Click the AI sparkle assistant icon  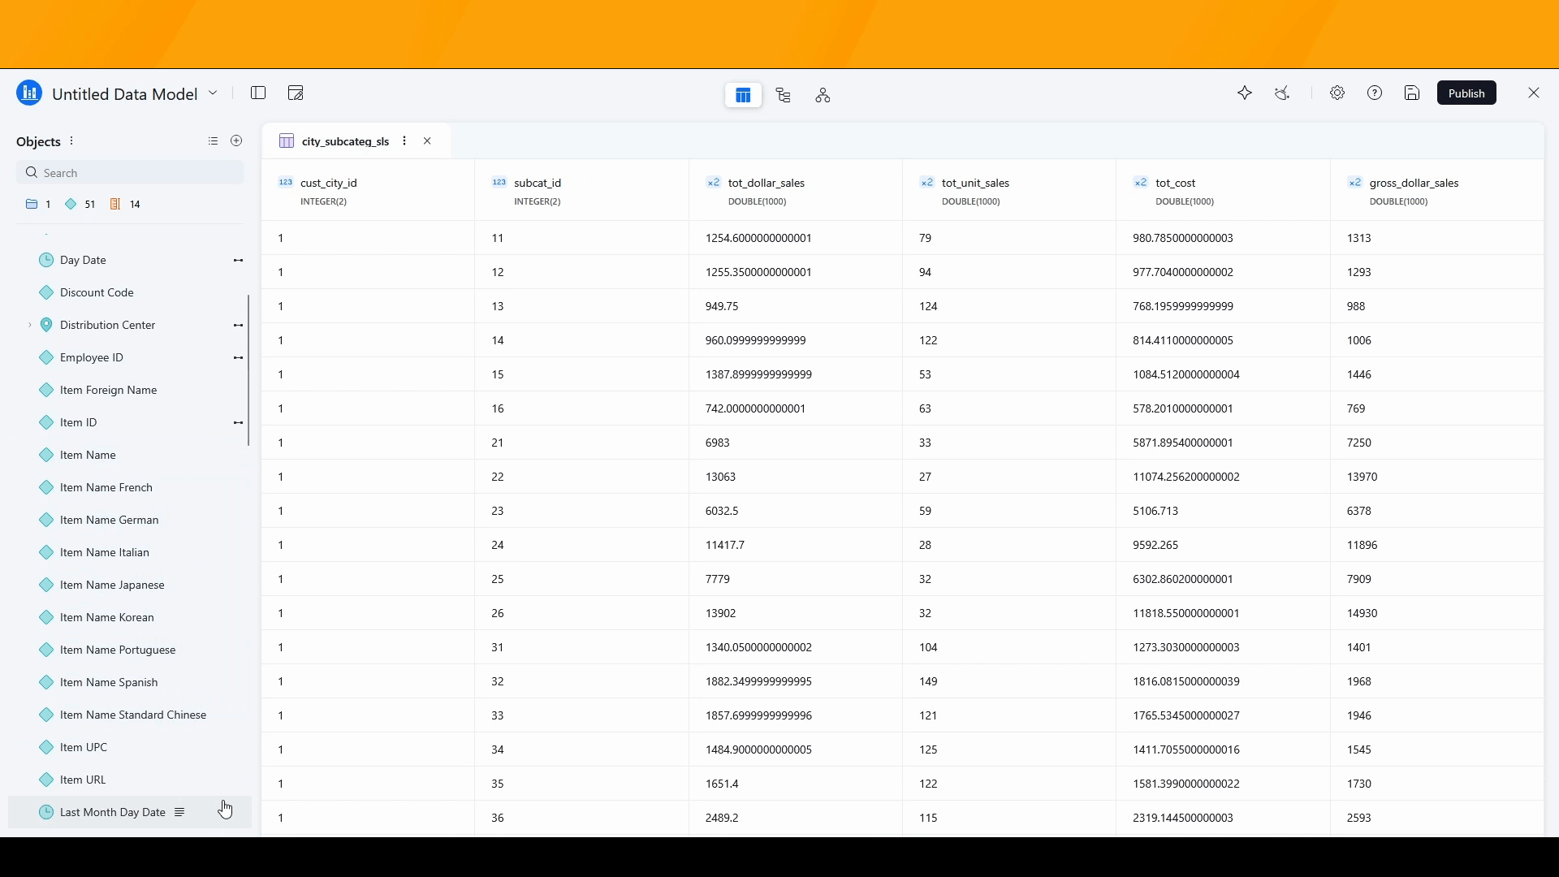click(x=1245, y=93)
